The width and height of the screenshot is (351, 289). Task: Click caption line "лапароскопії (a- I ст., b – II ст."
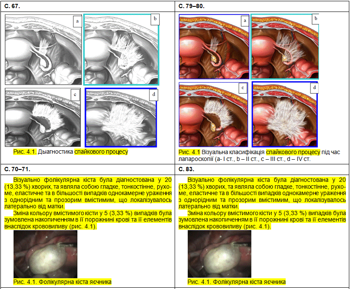tap(244, 159)
